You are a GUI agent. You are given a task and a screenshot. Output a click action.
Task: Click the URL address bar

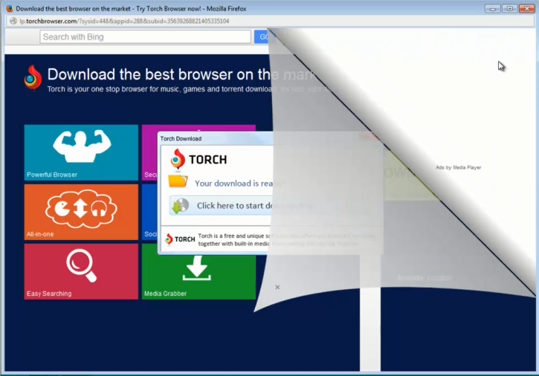(271, 21)
